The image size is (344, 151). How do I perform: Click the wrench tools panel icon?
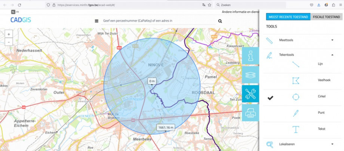coord(250,94)
